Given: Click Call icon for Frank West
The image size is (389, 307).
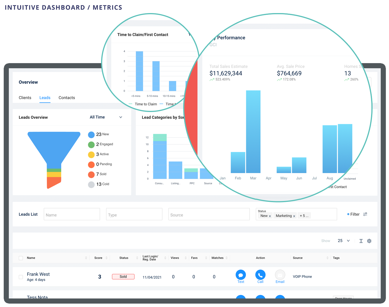Looking at the screenshot, I should pos(260,275).
